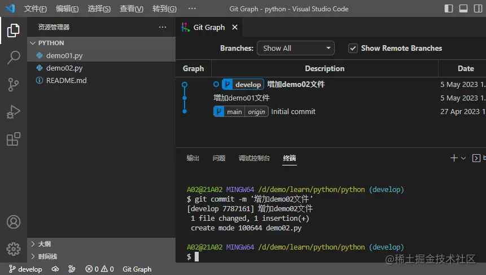Open the Extensions view
Image resolution: width=486 pixels, height=275 pixels.
14,139
